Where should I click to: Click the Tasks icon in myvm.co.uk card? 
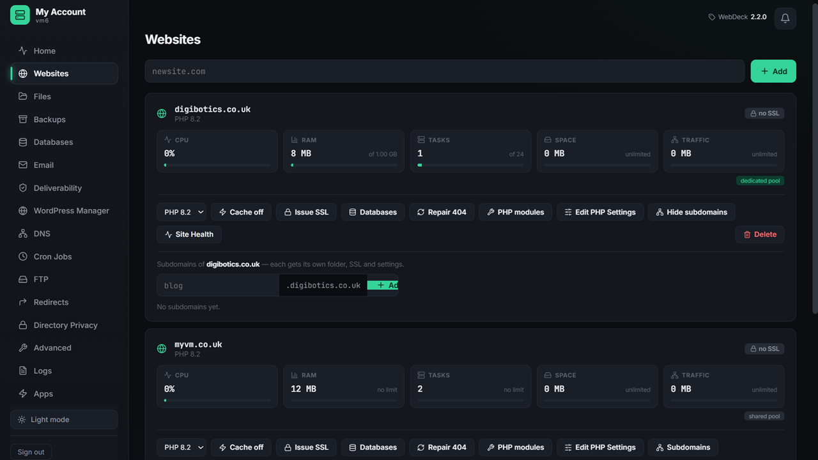point(421,375)
